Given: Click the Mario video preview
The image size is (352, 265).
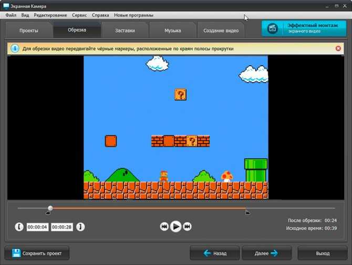Looking at the screenshot, I should coord(176,127).
